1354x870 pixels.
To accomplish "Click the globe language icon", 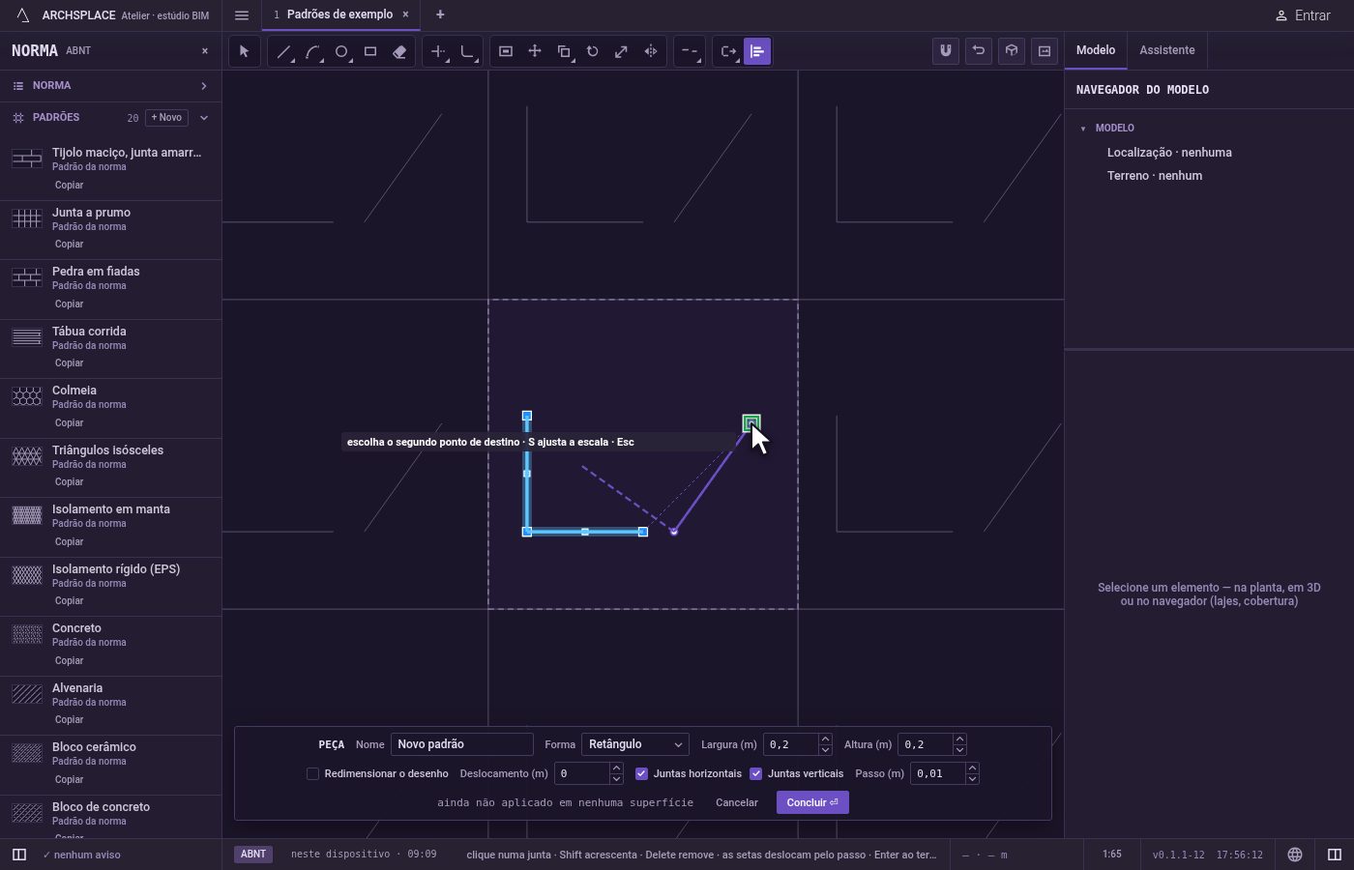I will [x=1295, y=855].
